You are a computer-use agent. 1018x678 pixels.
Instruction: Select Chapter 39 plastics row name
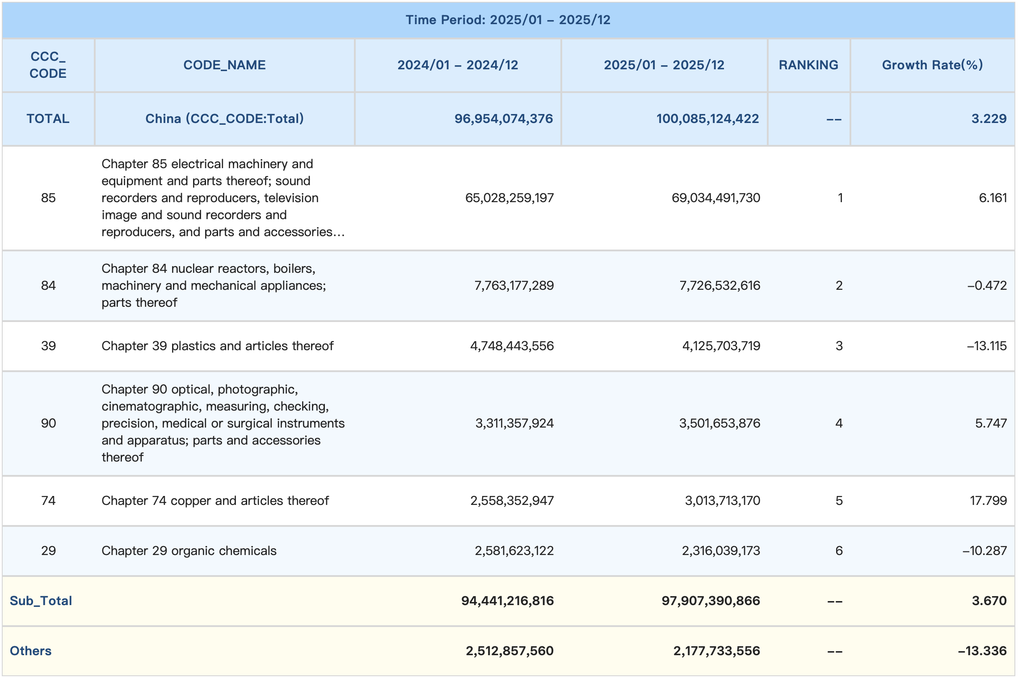click(x=217, y=346)
